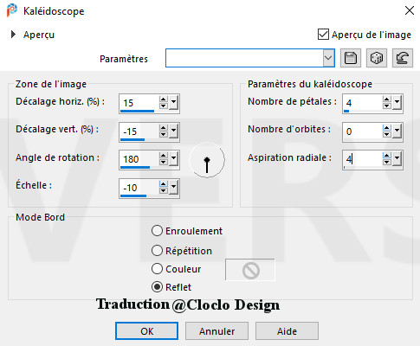This screenshot has height=346, width=420.
Task: Randomize parameters with the dice icon
Action: click(x=377, y=58)
